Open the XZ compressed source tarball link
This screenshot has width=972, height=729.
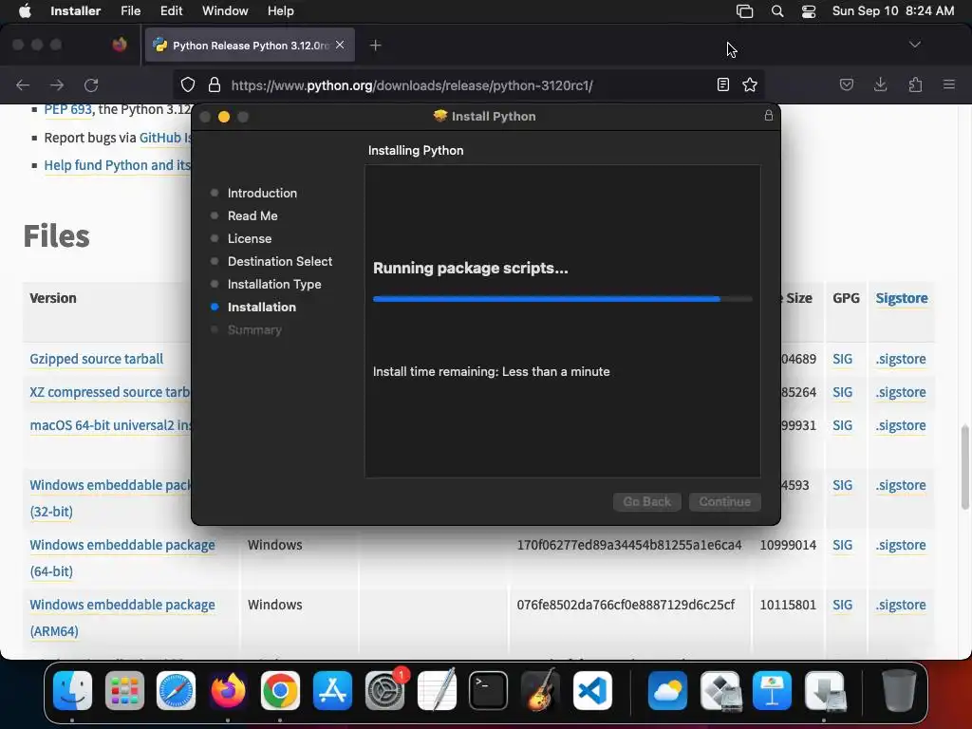pyautogui.click(x=110, y=392)
